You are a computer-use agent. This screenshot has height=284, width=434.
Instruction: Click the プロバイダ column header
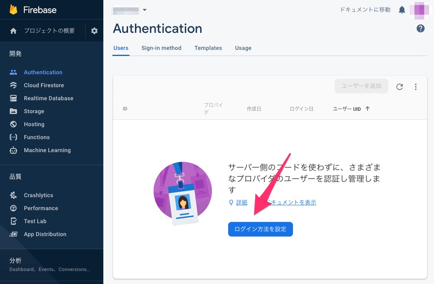tap(214, 109)
